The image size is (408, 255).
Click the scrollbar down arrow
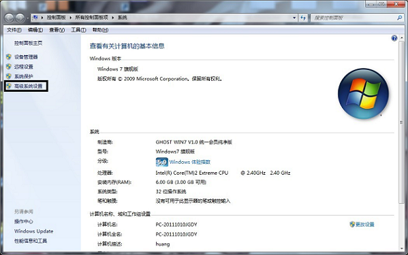point(401,249)
